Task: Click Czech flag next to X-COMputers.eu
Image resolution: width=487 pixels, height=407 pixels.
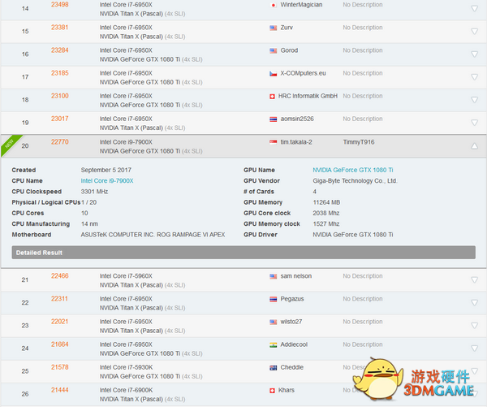Action: 273,74
